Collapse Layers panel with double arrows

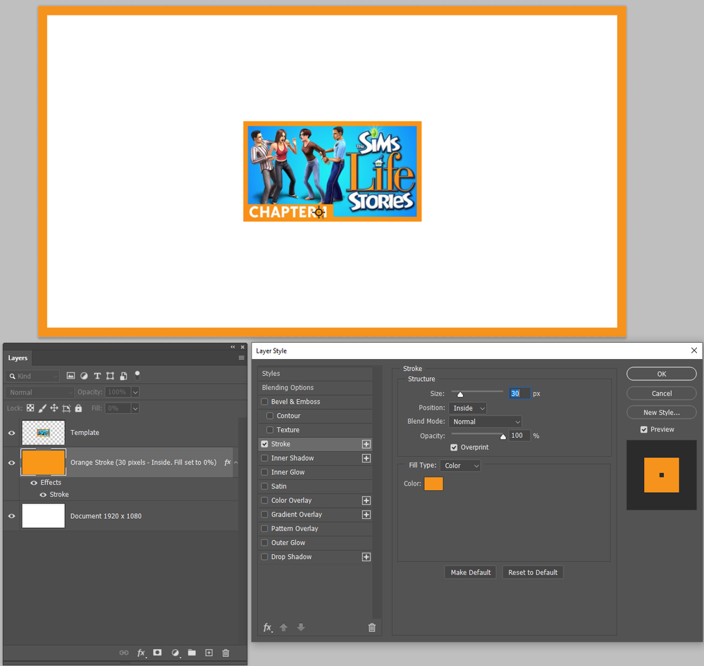click(233, 346)
